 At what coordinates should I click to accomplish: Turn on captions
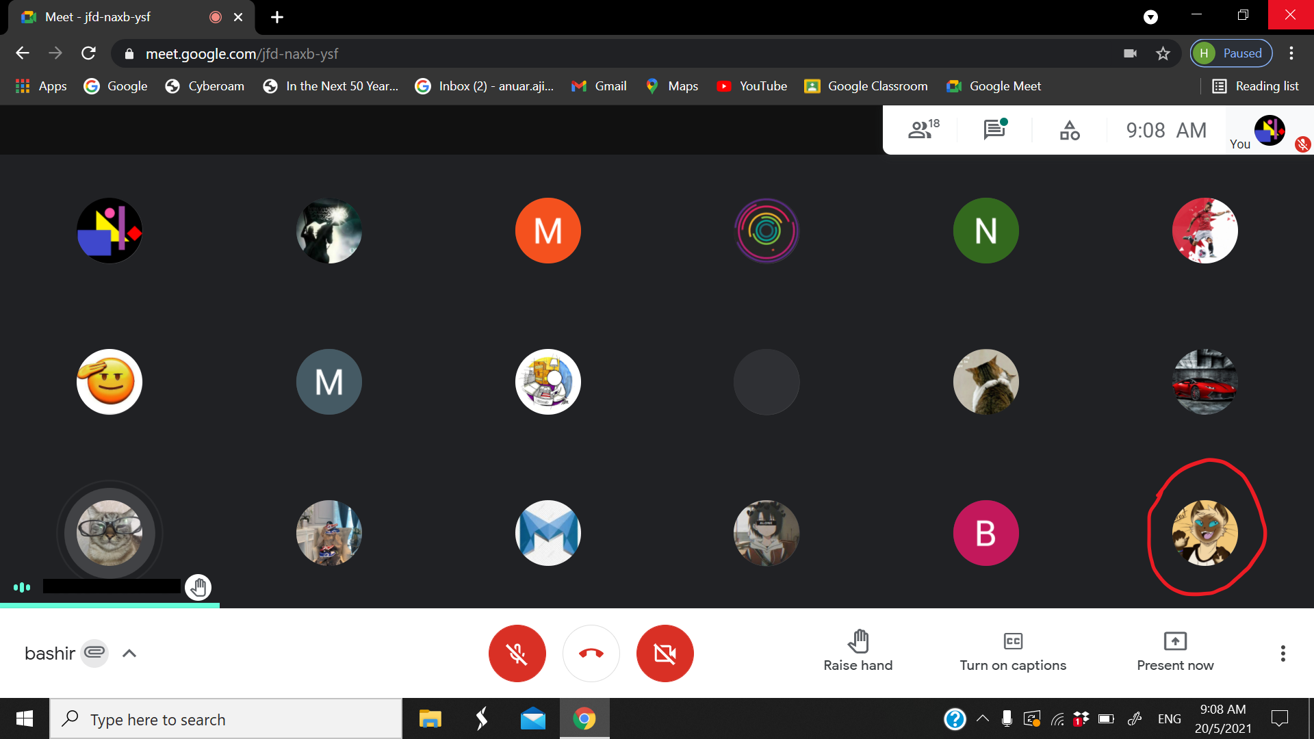tap(1012, 651)
